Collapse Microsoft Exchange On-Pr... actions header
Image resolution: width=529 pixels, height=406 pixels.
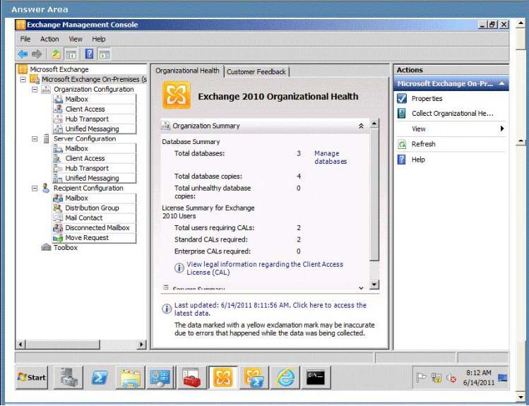(x=502, y=83)
